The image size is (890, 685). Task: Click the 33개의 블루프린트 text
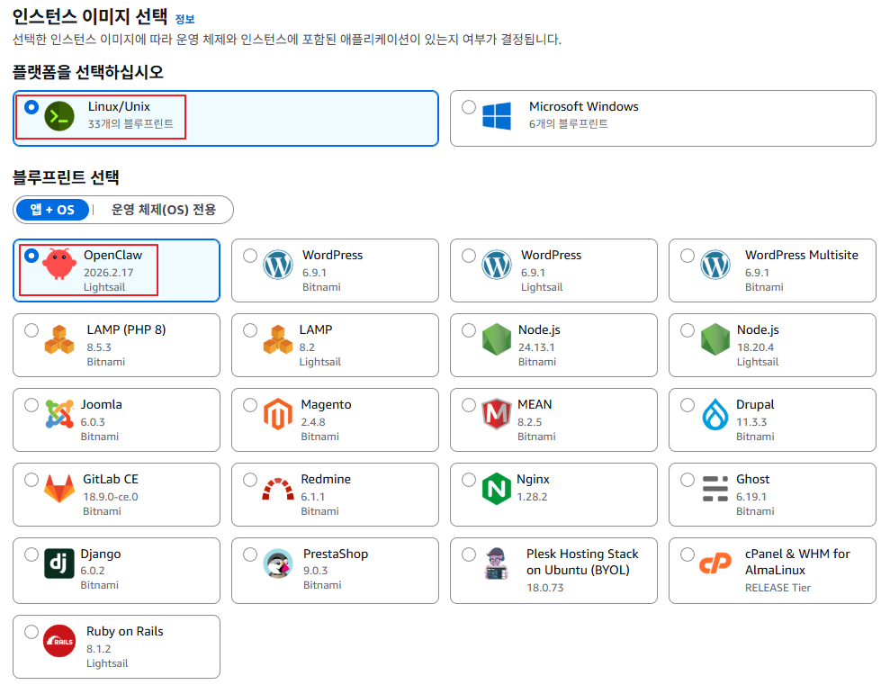(x=130, y=123)
